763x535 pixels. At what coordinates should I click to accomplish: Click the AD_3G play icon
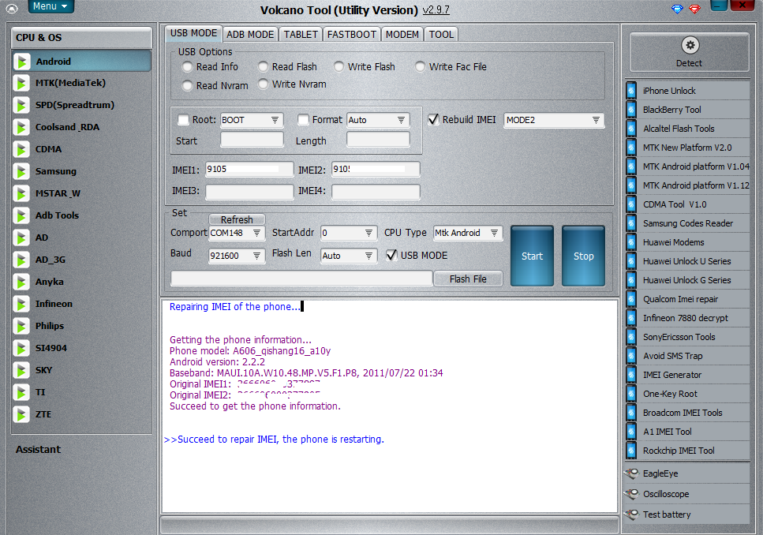point(21,260)
